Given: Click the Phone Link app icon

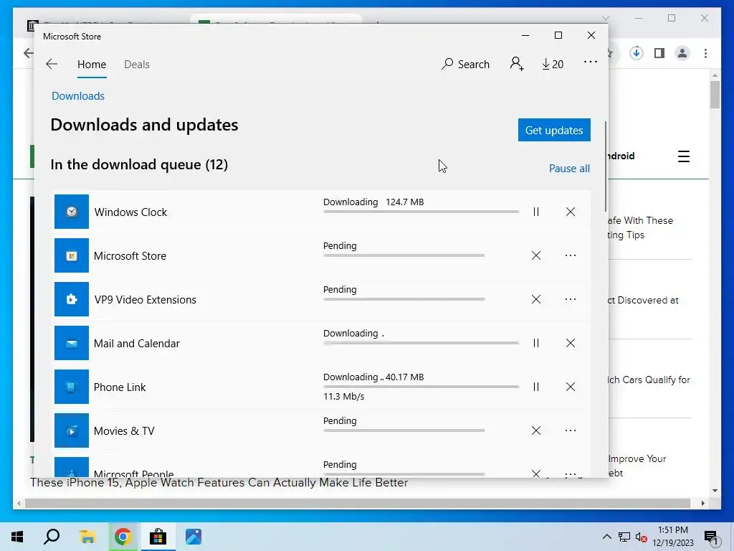Looking at the screenshot, I should tap(72, 387).
